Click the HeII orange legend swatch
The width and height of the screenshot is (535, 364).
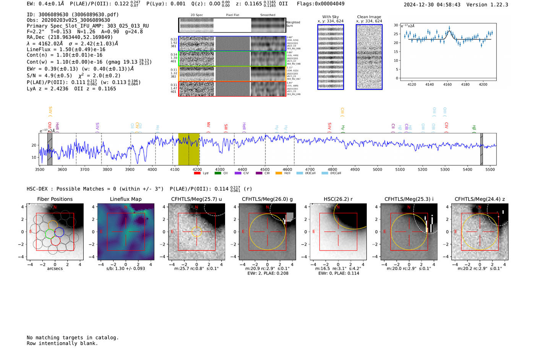[279, 173]
